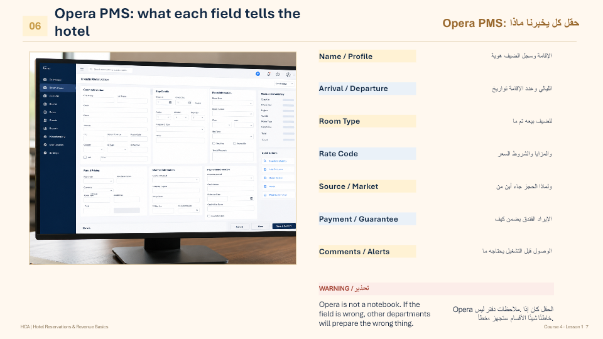Screen dimensions: 603x339
Task: Click the First Name input field
Action: [99, 100]
